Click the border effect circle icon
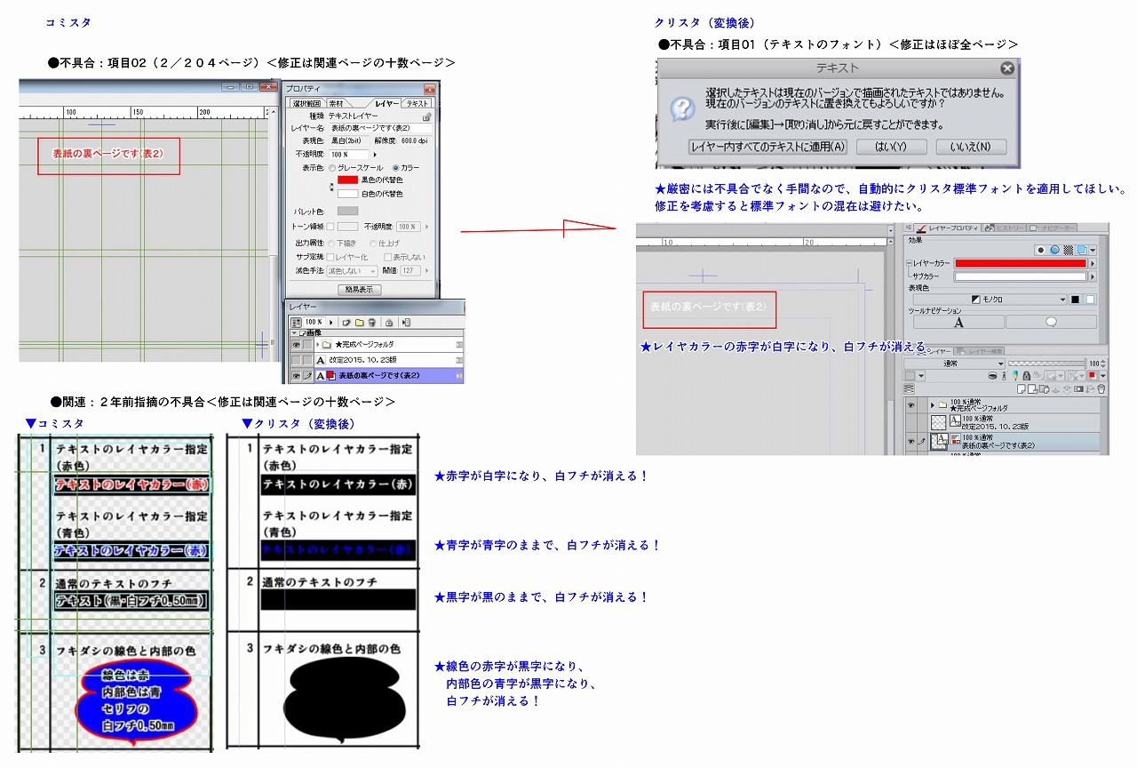Image resolution: width=1137 pixels, height=768 pixels. click(x=1040, y=251)
